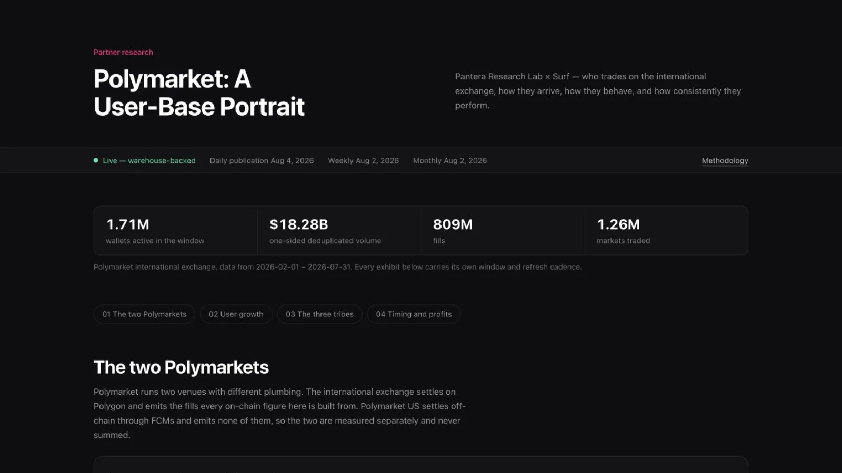
Task: Open 04 Timing and profits section
Action: click(x=414, y=314)
